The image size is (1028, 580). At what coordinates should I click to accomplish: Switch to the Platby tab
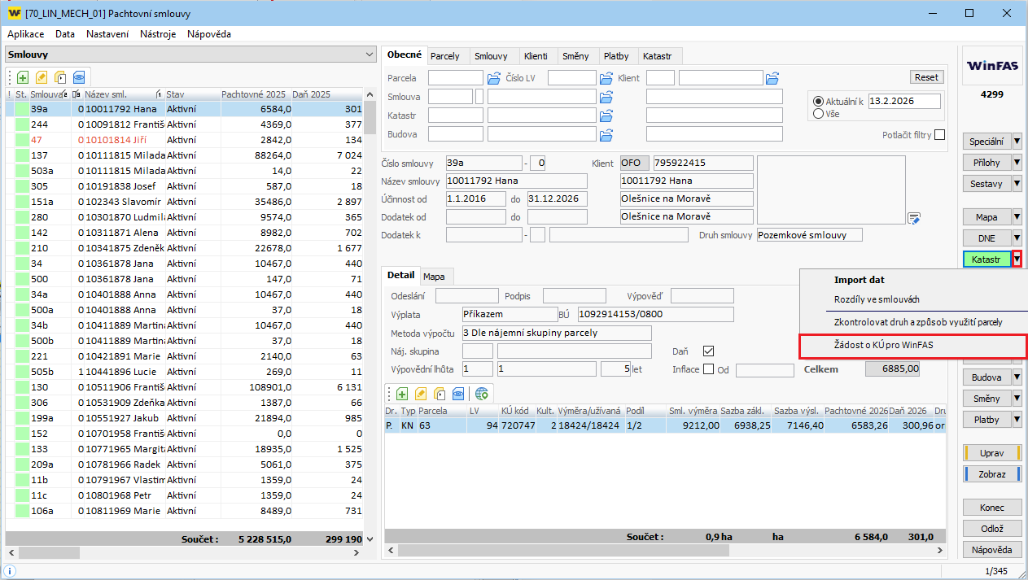[615, 56]
